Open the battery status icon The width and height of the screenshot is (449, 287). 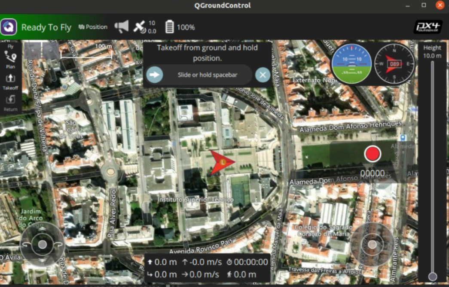pyautogui.click(x=170, y=27)
